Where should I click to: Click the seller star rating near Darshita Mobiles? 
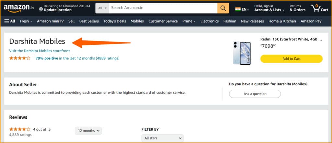(20, 58)
